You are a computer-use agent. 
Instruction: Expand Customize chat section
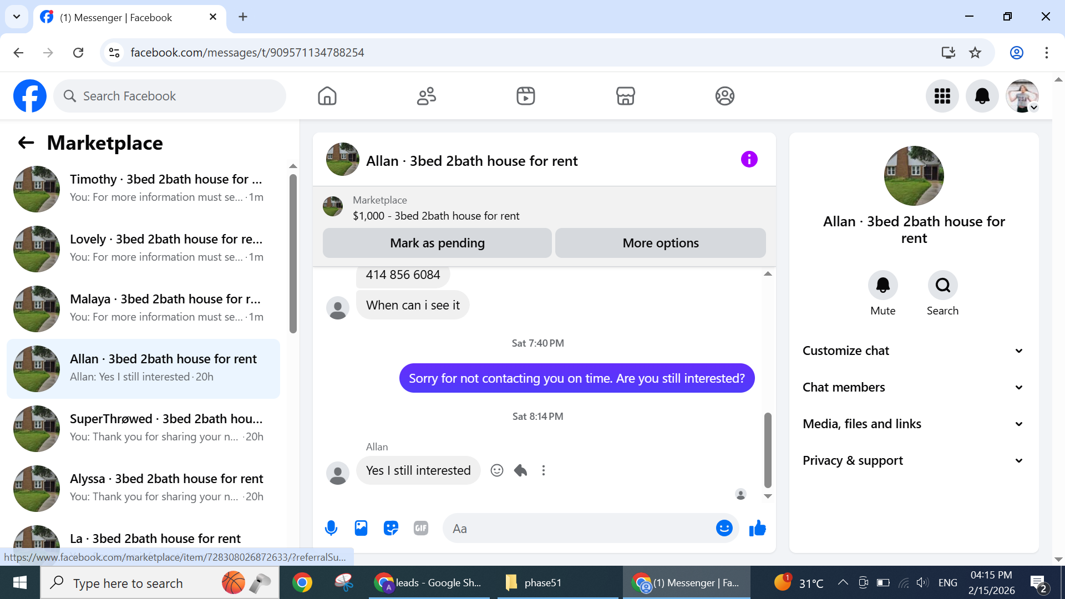(x=914, y=351)
